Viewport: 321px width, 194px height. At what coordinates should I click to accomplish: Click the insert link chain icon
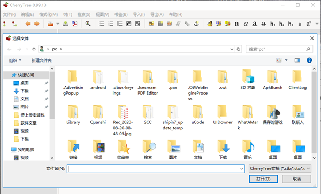(187, 24)
